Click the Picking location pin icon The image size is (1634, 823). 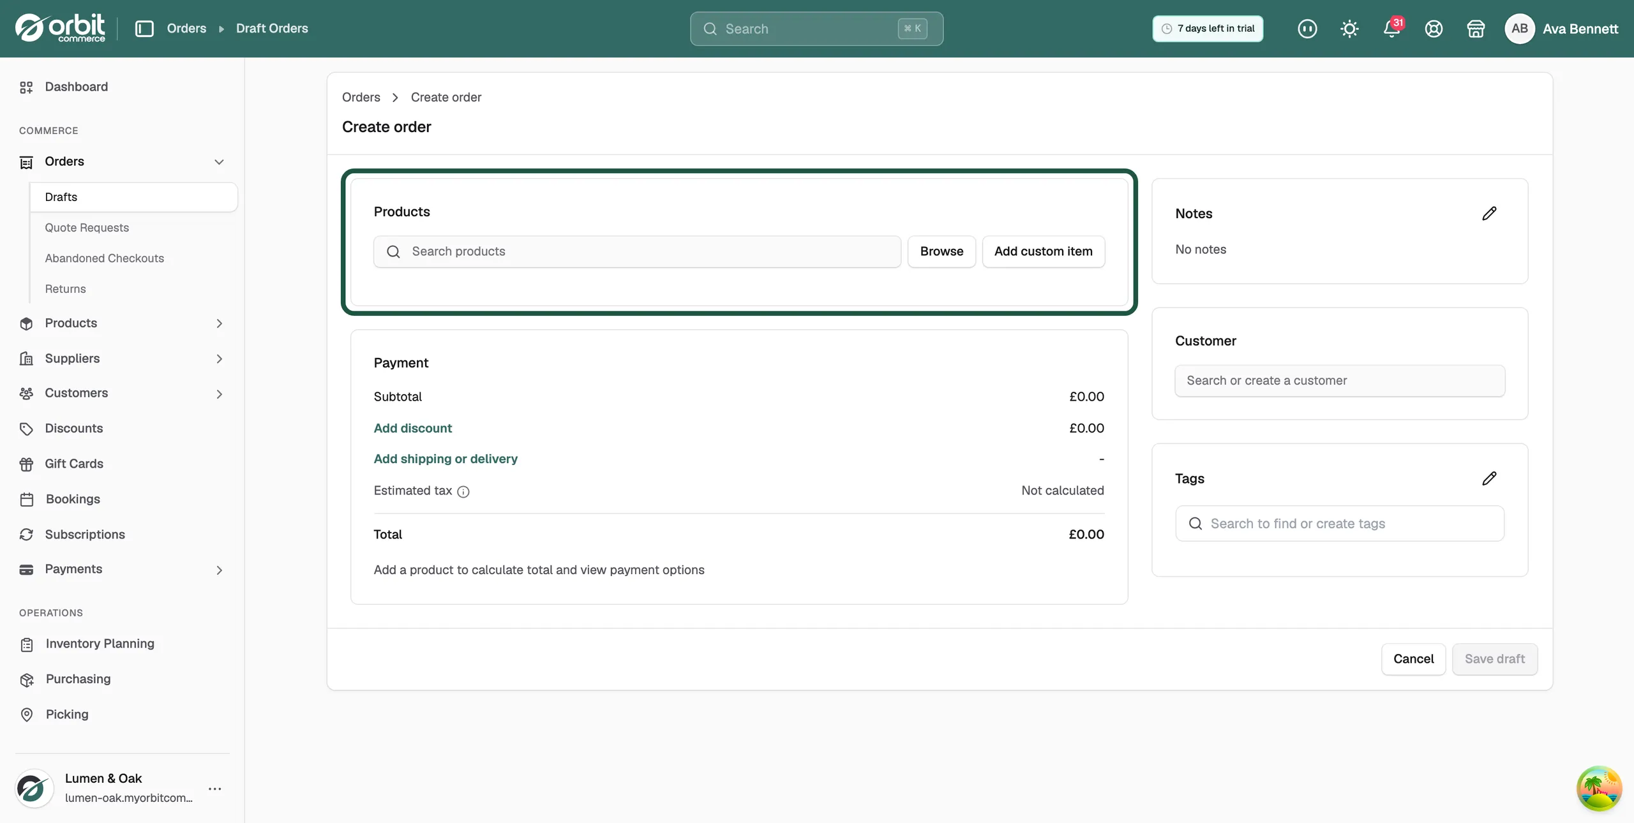click(x=27, y=715)
